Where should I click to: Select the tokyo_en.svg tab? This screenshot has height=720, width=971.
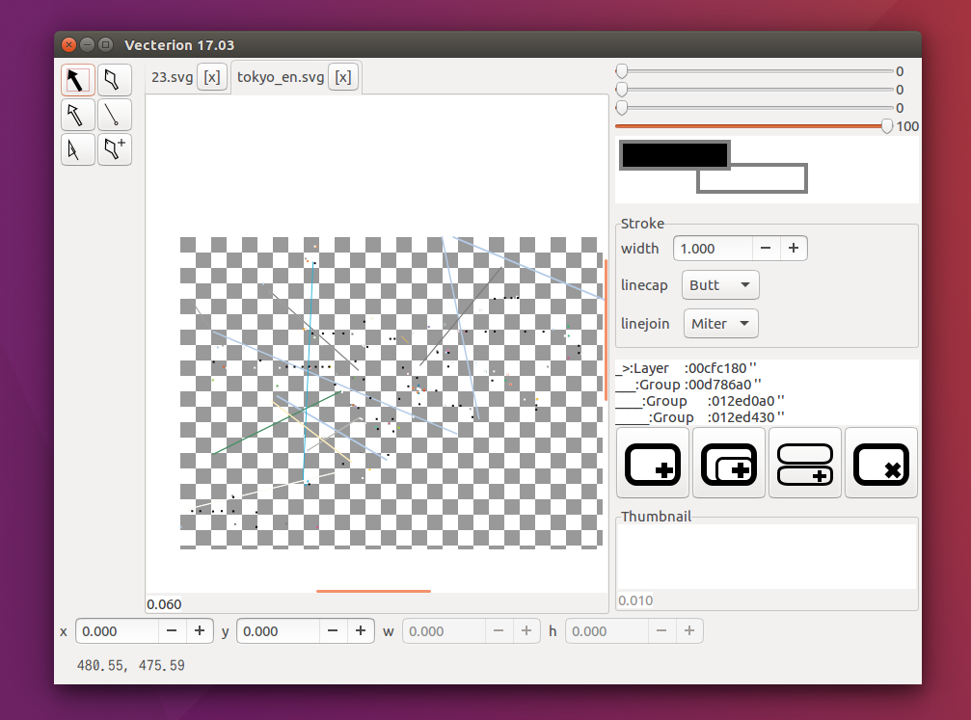click(281, 77)
